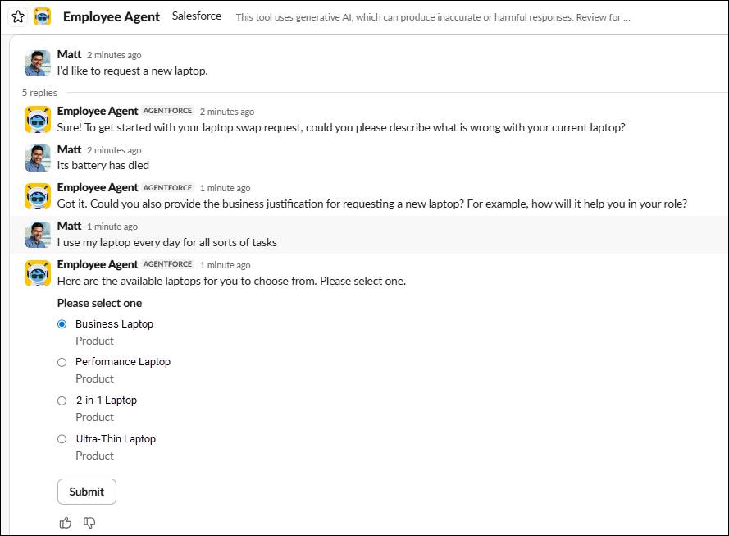Image resolution: width=729 pixels, height=536 pixels.
Task: Click the business justification question text
Action: coord(372,204)
